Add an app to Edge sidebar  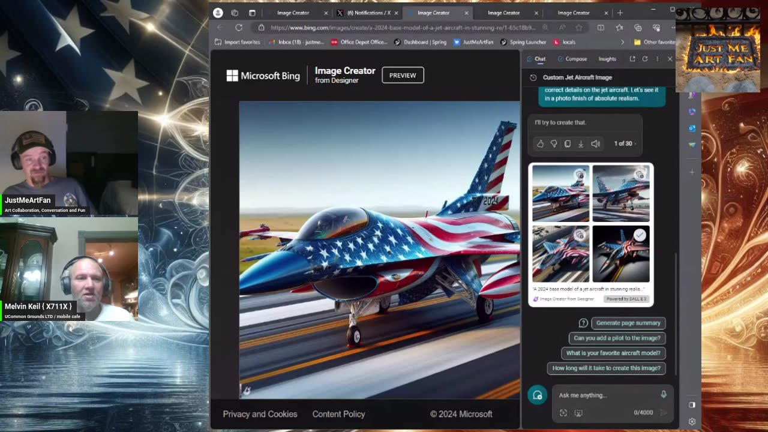[x=692, y=172]
